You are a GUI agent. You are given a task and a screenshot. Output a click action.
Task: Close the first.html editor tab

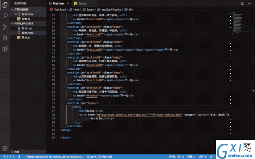click(68, 4)
